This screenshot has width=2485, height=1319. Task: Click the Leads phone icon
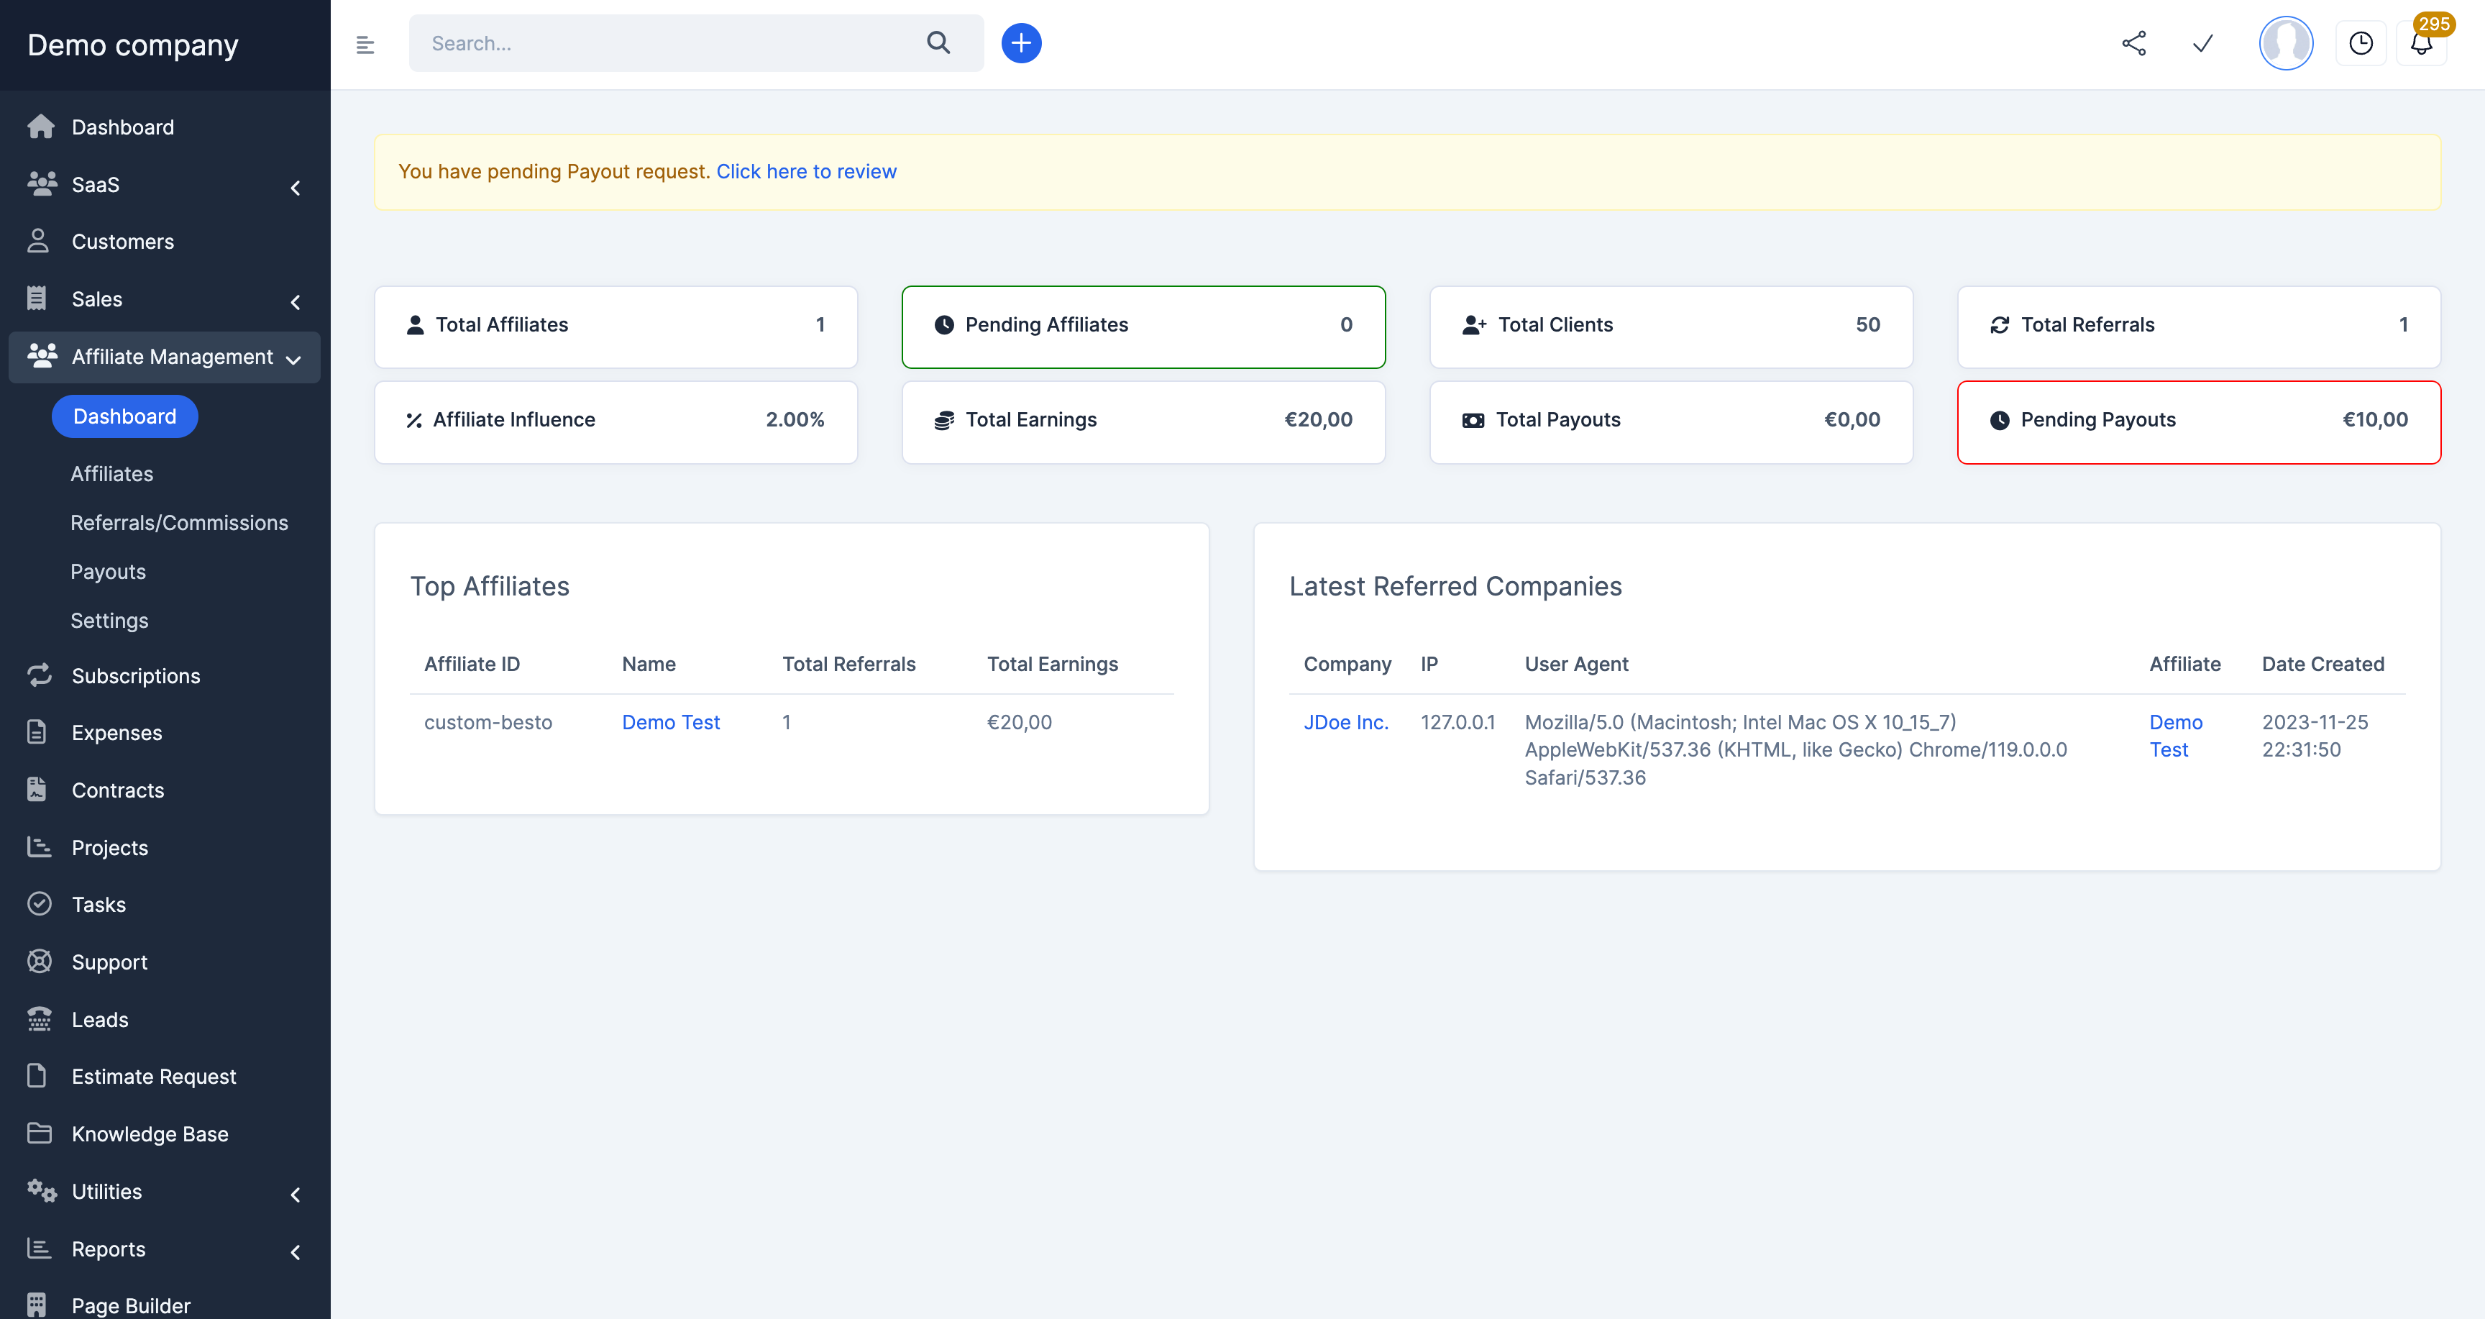[40, 1018]
